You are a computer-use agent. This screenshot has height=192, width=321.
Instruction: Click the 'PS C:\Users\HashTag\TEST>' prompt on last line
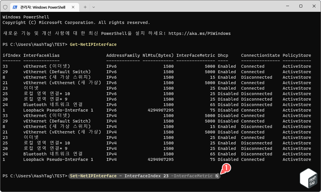point(35,176)
